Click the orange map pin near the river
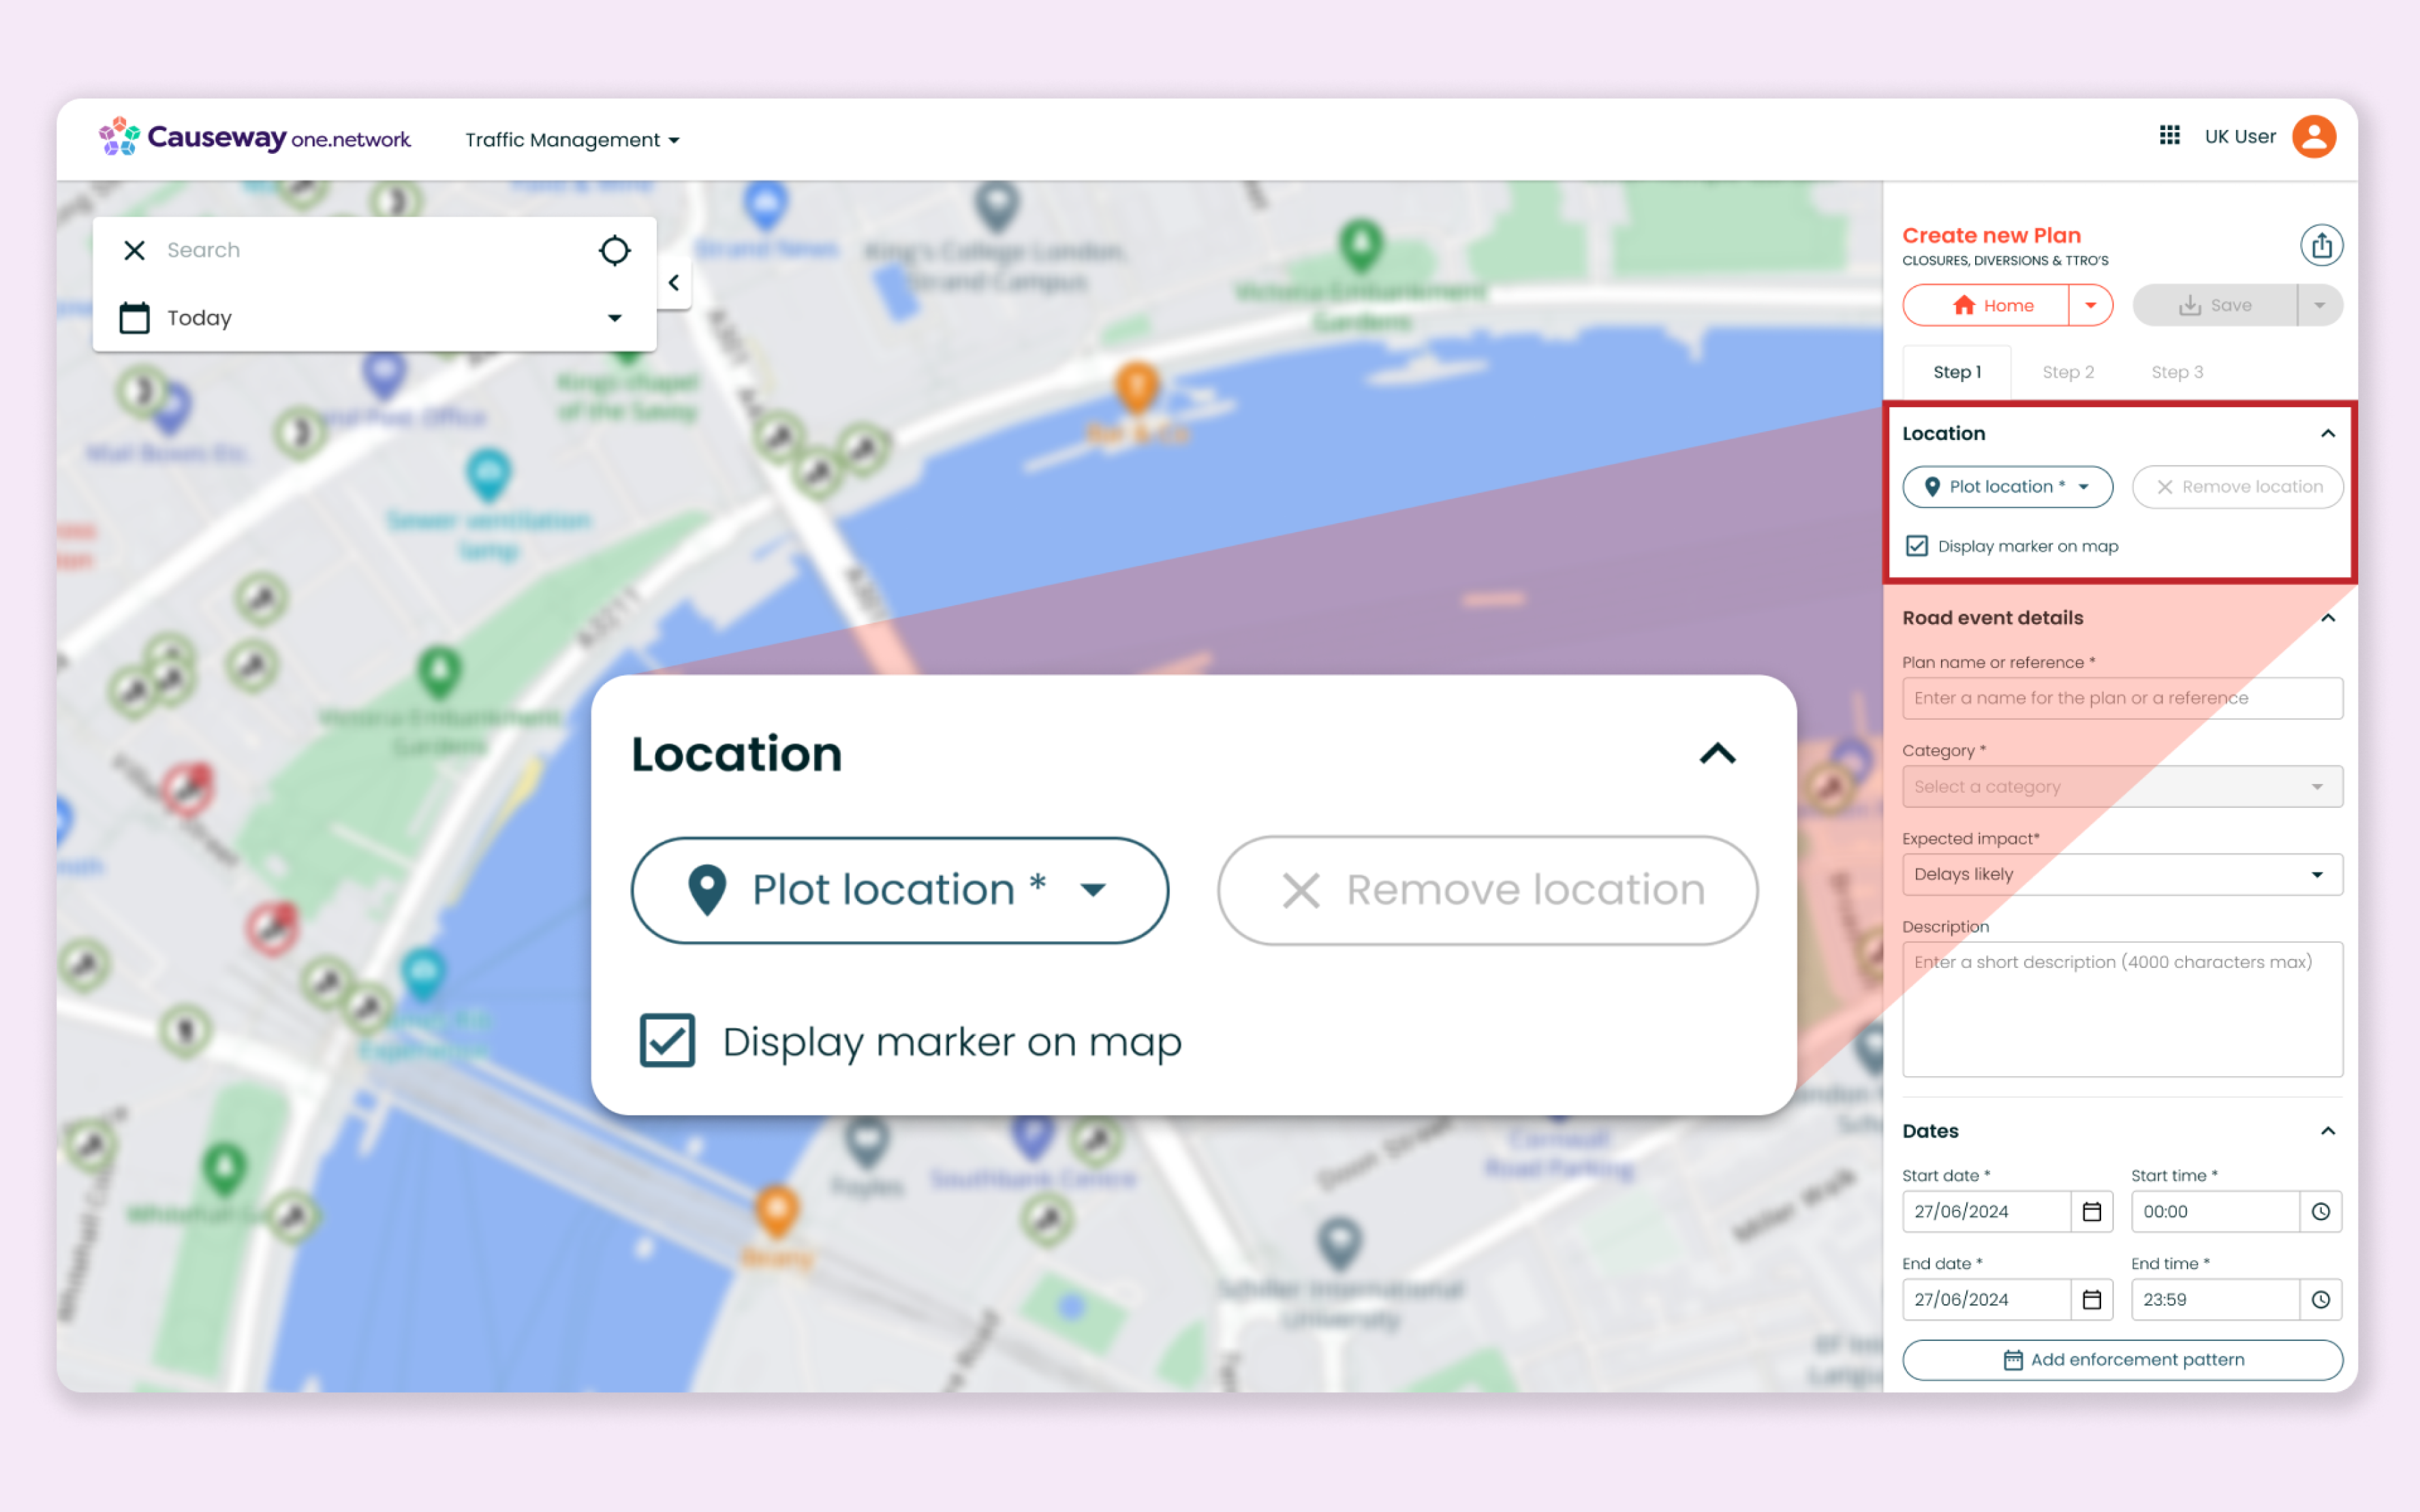 click(1136, 387)
